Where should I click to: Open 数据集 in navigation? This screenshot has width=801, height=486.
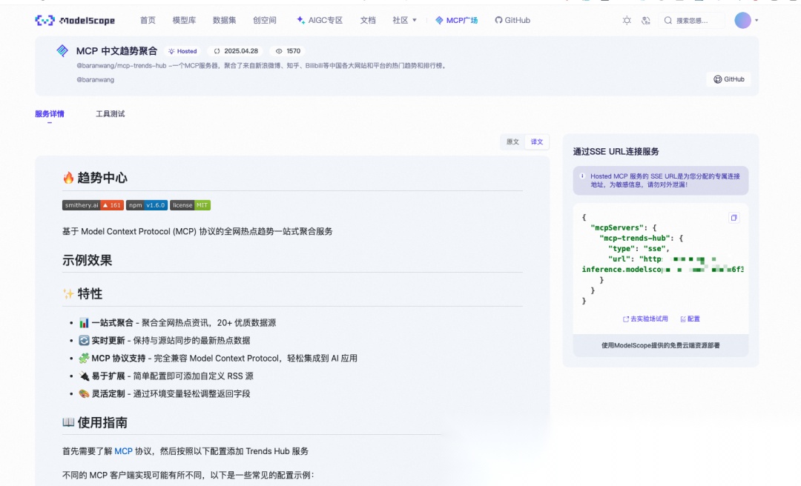pos(224,21)
